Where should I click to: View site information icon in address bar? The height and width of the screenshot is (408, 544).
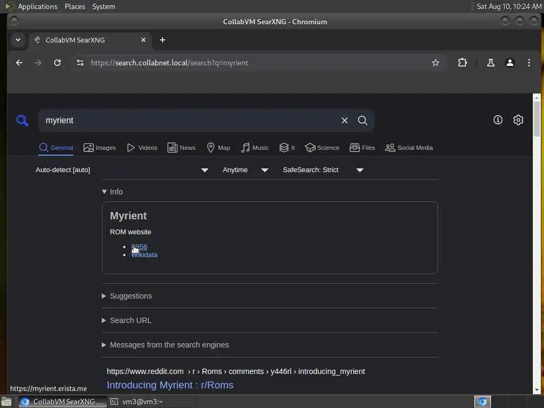click(x=80, y=63)
